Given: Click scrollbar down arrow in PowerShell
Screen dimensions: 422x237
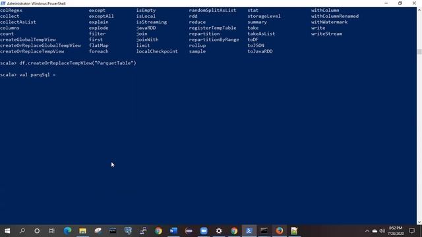Looking at the screenshot, I should tap(419, 223).
